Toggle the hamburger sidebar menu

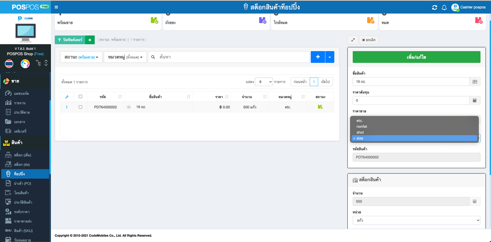click(x=56, y=7)
